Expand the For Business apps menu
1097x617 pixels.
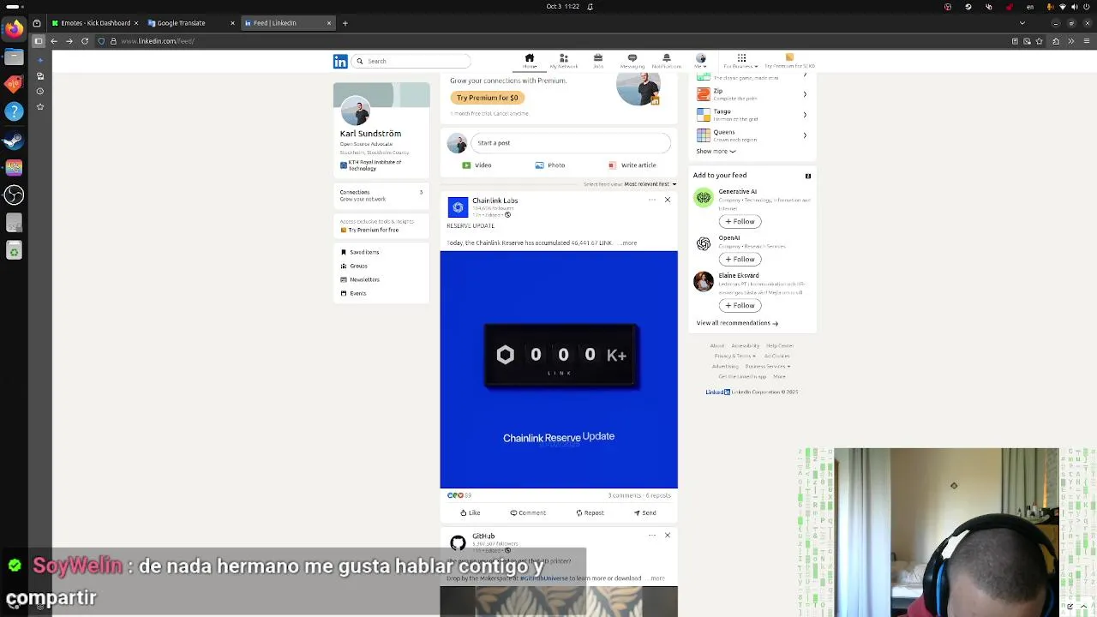(741, 61)
